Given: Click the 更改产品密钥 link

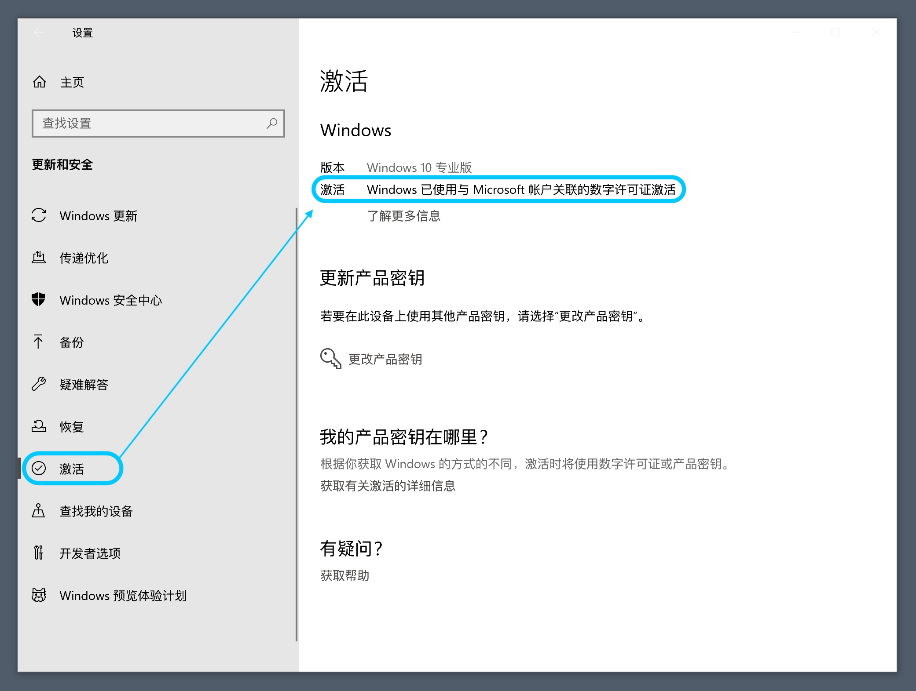Looking at the screenshot, I should point(385,359).
